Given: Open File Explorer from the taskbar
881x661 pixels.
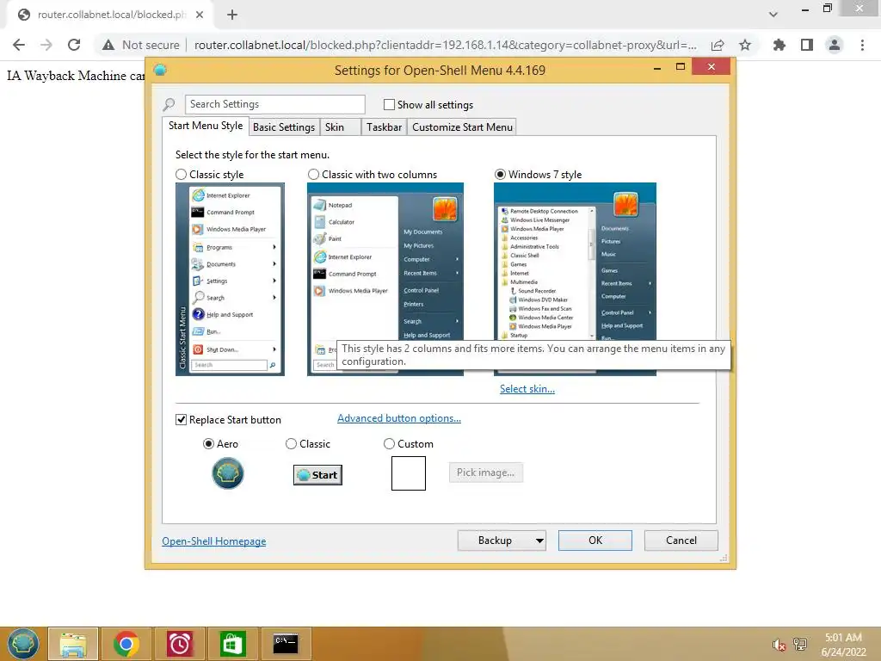Looking at the screenshot, I should click(73, 644).
